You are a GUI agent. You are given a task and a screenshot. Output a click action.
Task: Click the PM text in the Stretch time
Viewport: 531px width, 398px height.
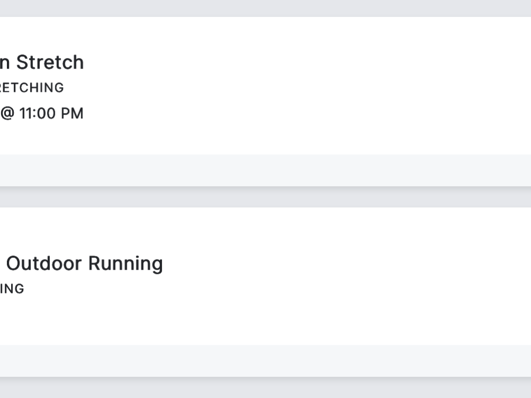[x=73, y=114]
